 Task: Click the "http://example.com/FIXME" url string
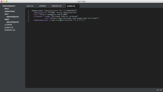tap(53, 14)
